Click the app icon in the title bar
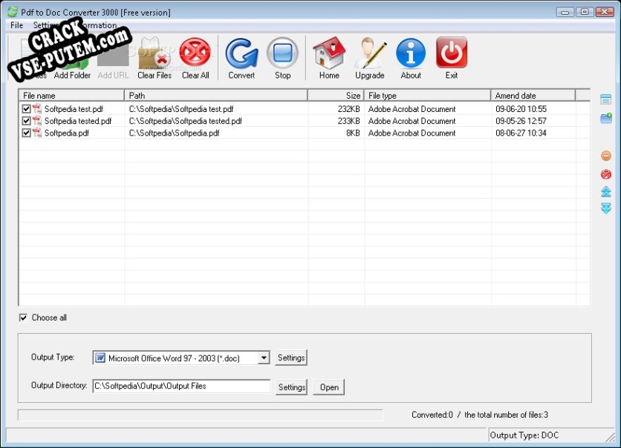 coord(13,12)
